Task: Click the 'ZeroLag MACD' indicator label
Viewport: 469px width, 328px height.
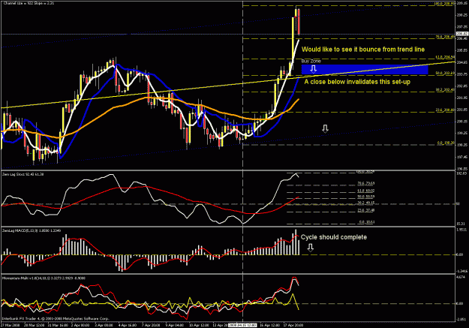Action: [x=32, y=230]
